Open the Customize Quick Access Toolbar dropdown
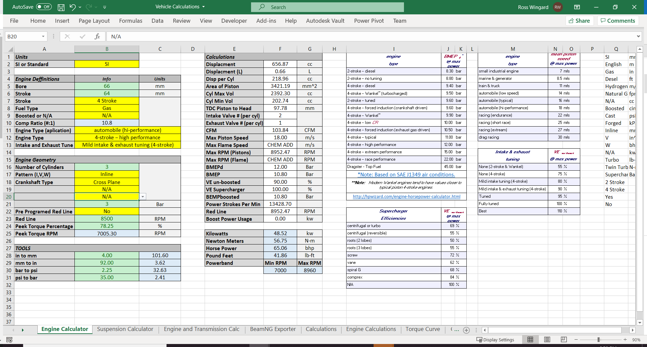Screen dimensions: 647x347 [x=105, y=7]
